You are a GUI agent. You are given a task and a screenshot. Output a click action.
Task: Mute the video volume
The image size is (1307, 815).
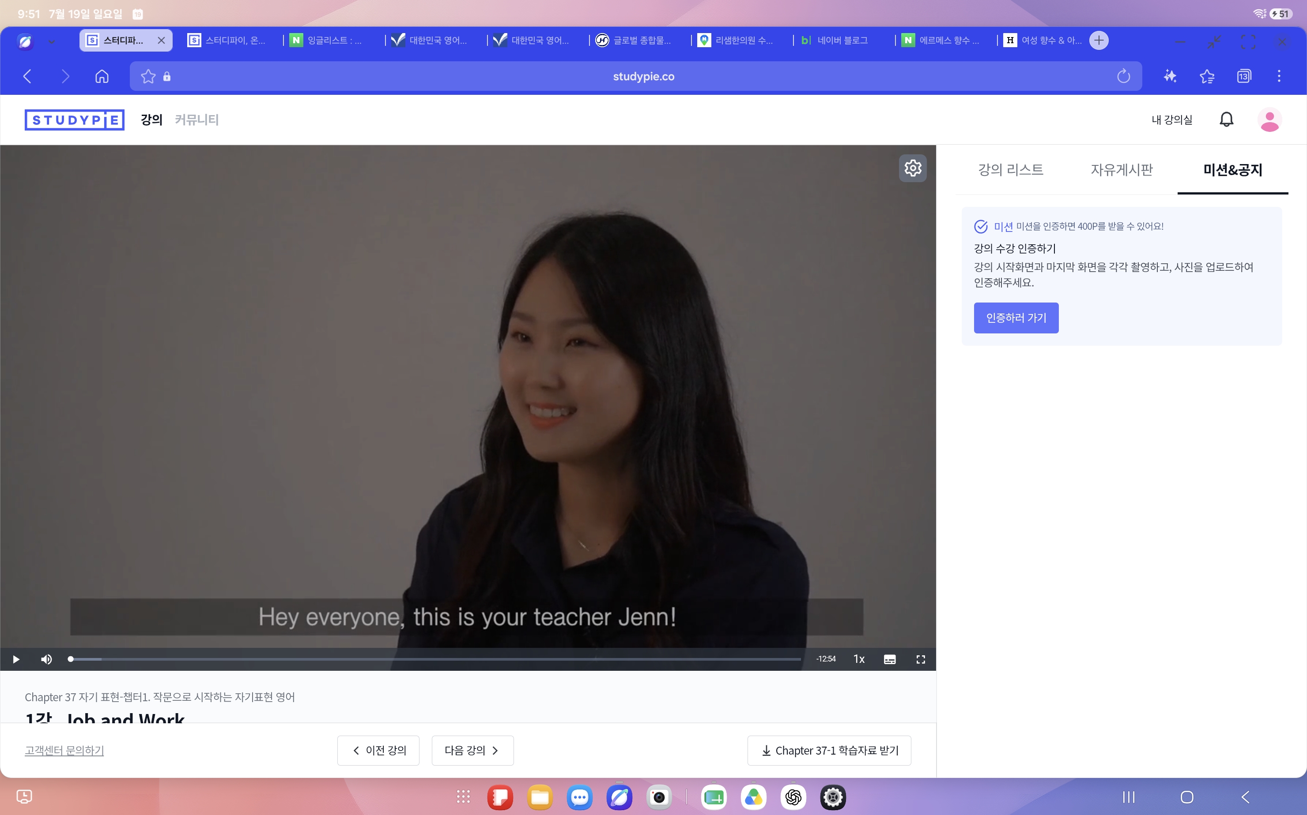(46, 659)
